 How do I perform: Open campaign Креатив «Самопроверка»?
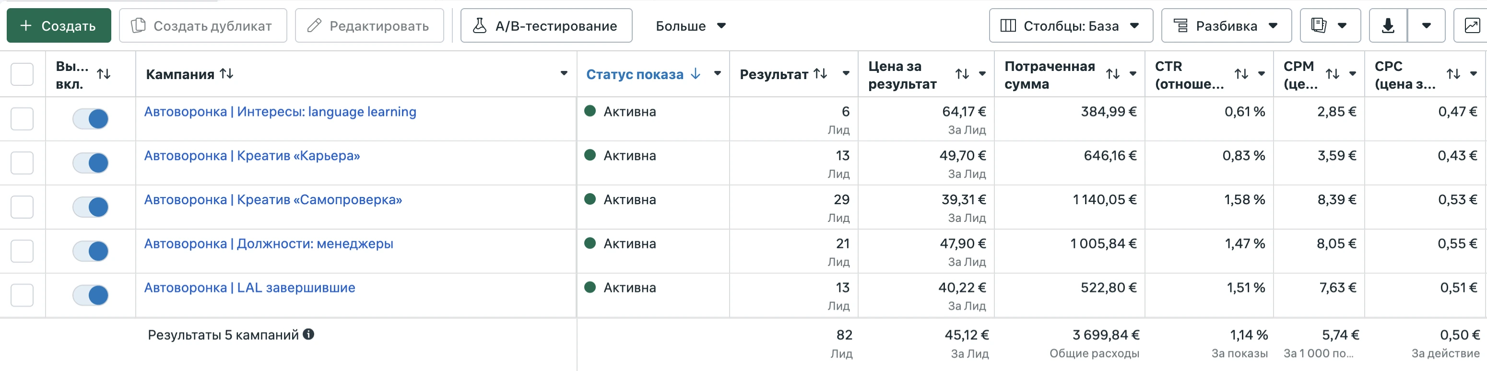(273, 199)
